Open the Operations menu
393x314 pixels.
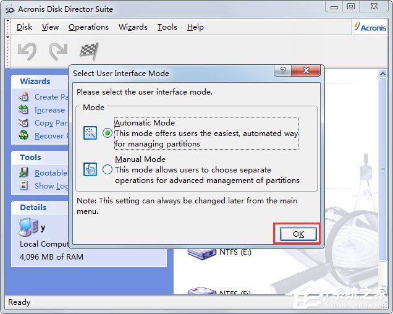pos(88,27)
